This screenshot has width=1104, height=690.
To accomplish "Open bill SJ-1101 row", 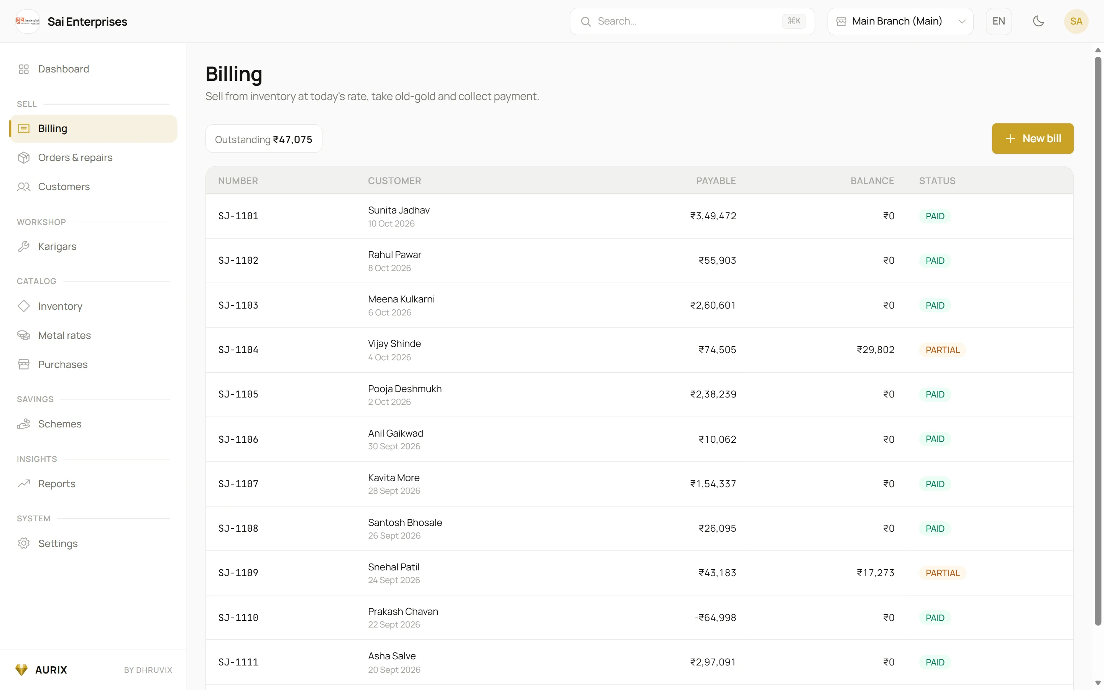I will [x=639, y=216].
